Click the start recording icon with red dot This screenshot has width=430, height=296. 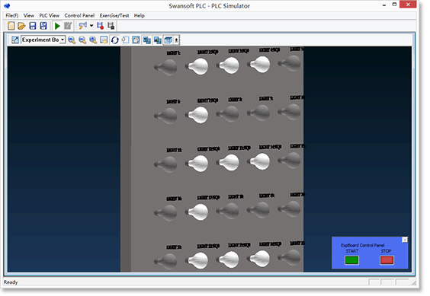(101, 26)
